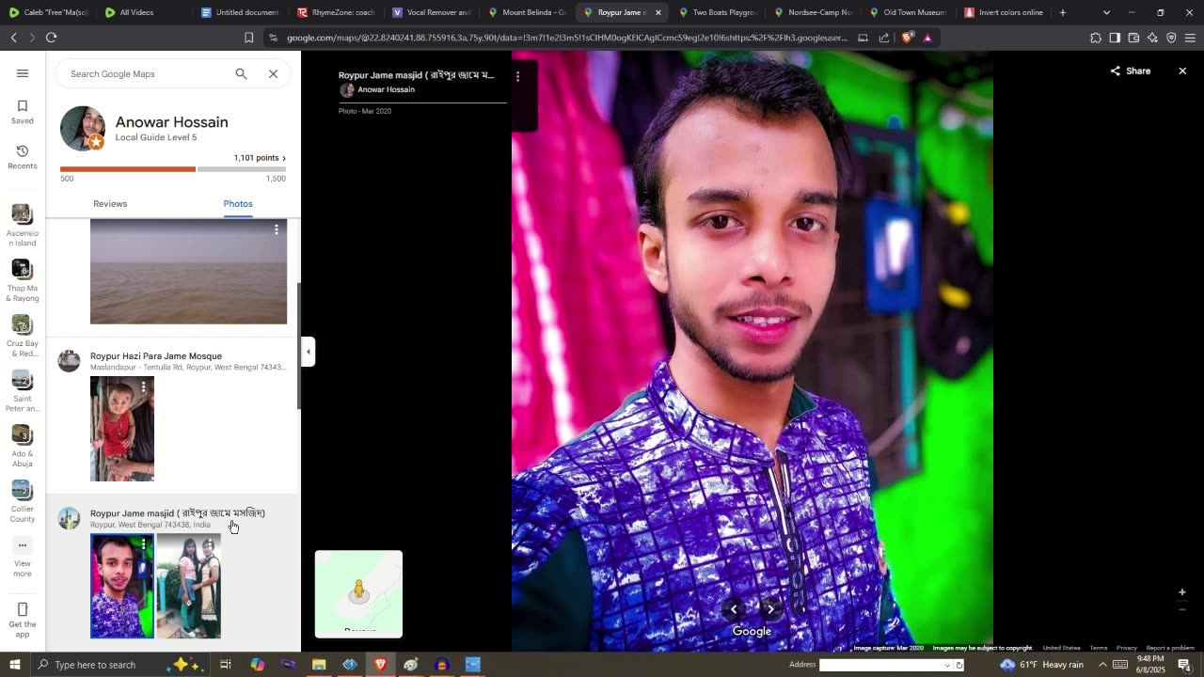Image resolution: width=1204 pixels, height=677 pixels.
Task: Open Anowar Hossain profile picture
Action: tap(83, 129)
